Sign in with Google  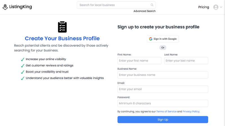click(163, 39)
